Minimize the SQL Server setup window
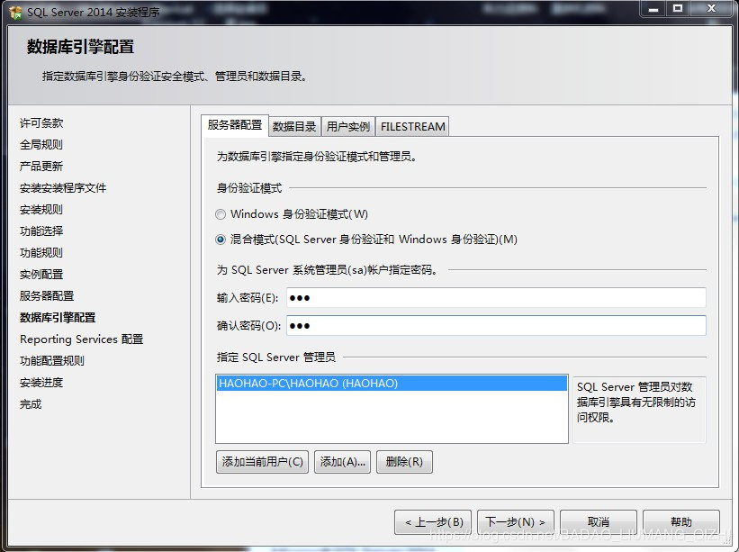The height and width of the screenshot is (552, 739). coord(654,9)
